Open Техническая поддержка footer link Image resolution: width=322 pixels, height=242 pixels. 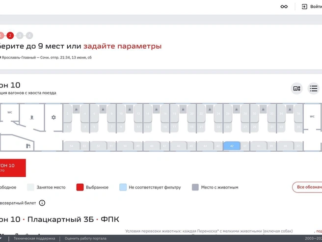pyautogui.click(x=34, y=239)
